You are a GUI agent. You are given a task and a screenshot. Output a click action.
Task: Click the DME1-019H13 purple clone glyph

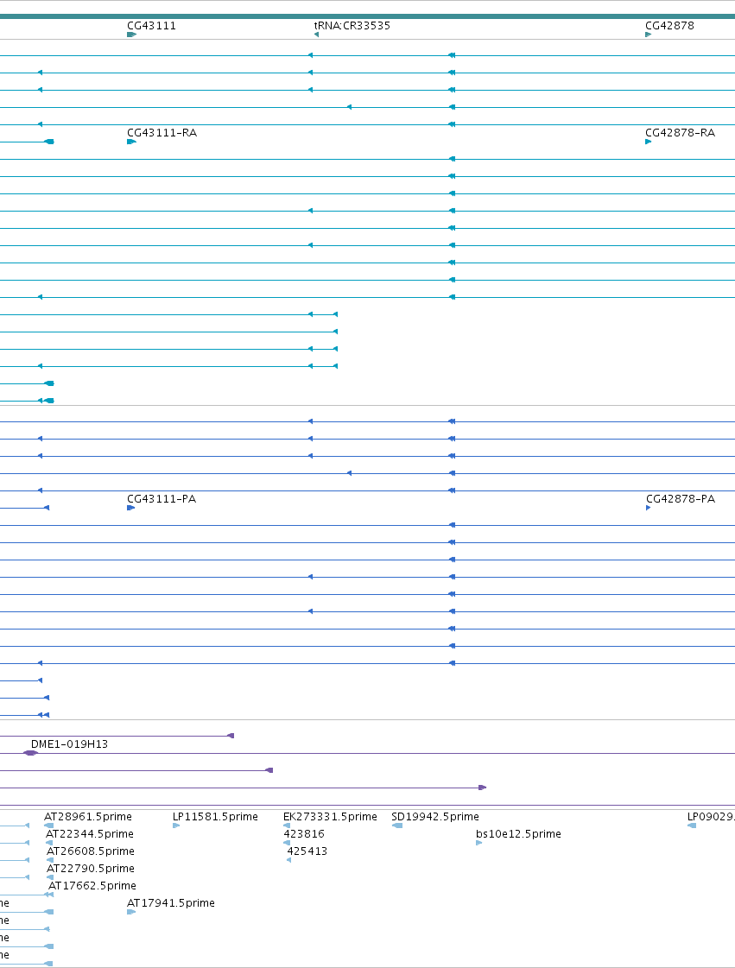point(30,753)
